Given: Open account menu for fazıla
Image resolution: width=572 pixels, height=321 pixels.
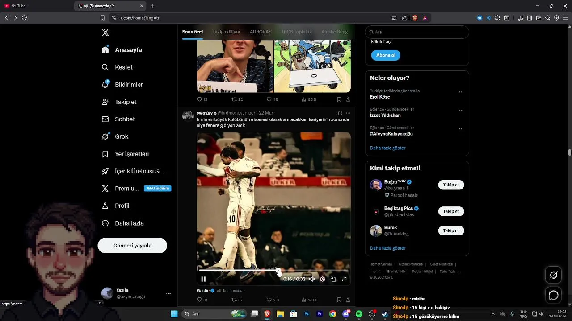Looking at the screenshot, I should point(168,293).
